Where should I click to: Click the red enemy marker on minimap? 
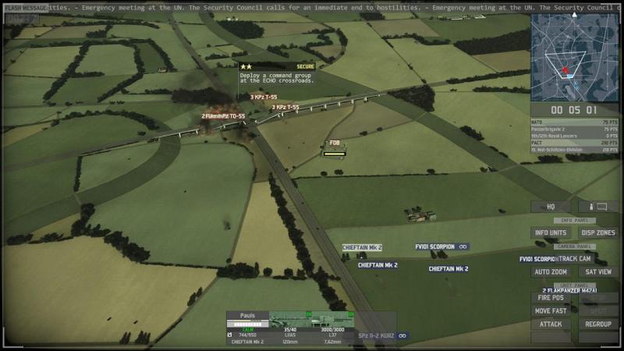pyautogui.click(x=565, y=71)
